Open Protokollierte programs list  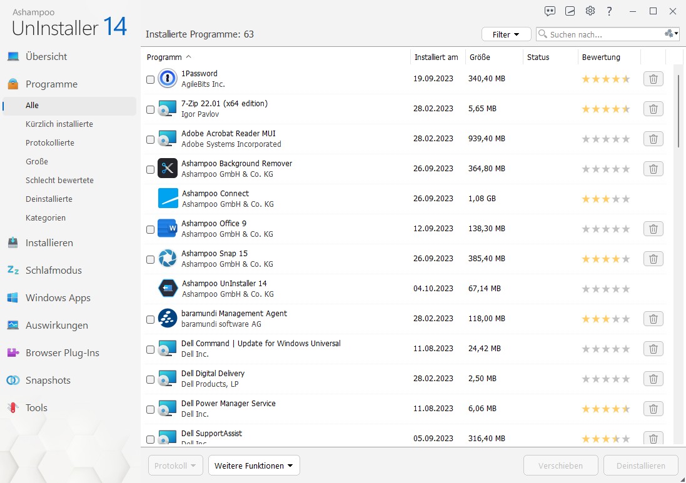[50, 143]
